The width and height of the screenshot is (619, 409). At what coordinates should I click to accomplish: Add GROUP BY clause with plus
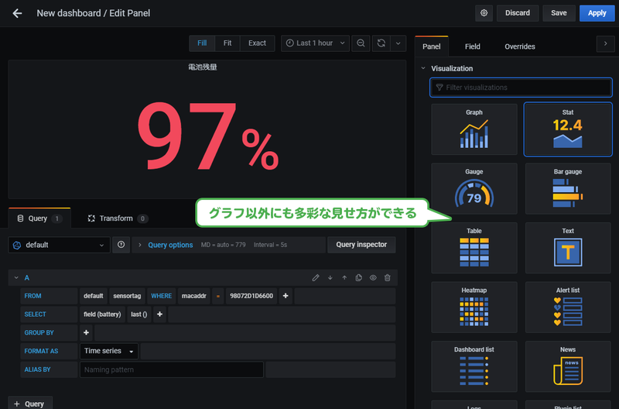(86, 333)
